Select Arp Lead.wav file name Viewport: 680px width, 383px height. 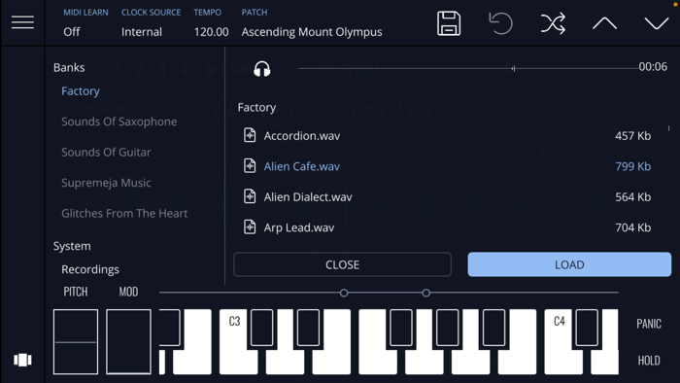[299, 227]
